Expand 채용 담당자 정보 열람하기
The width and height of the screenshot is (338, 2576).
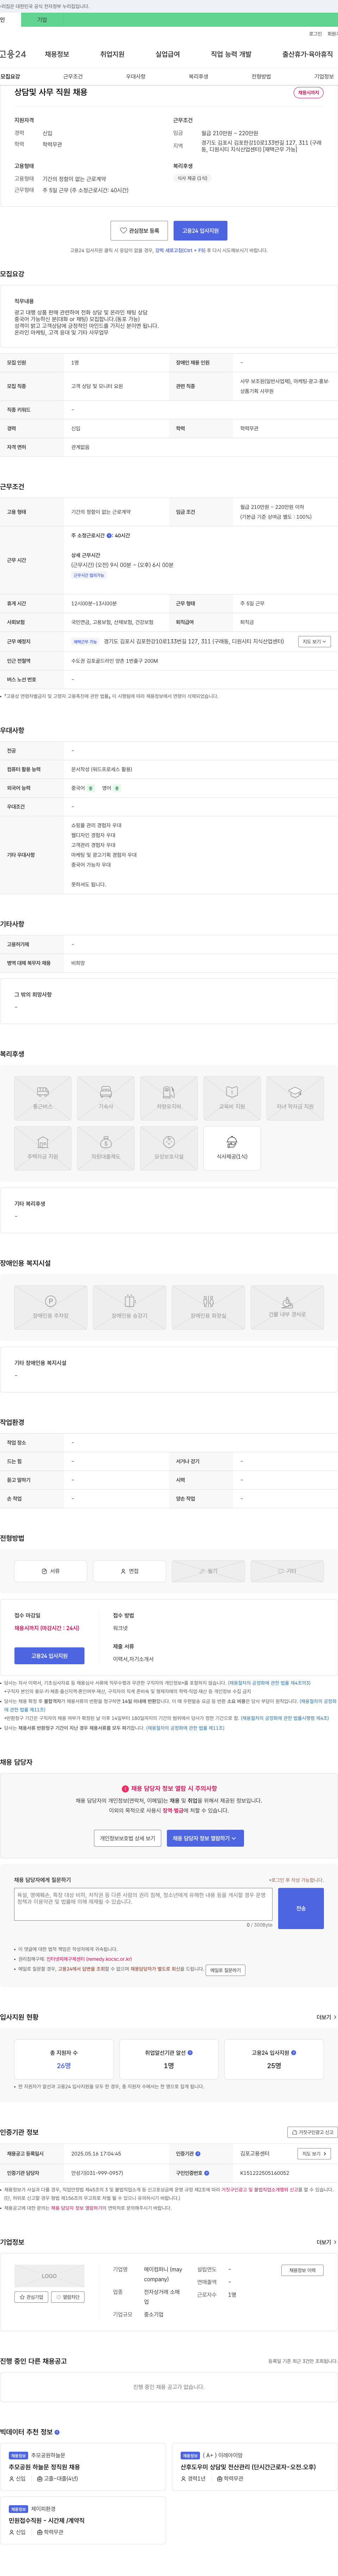click(x=205, y=1838)
